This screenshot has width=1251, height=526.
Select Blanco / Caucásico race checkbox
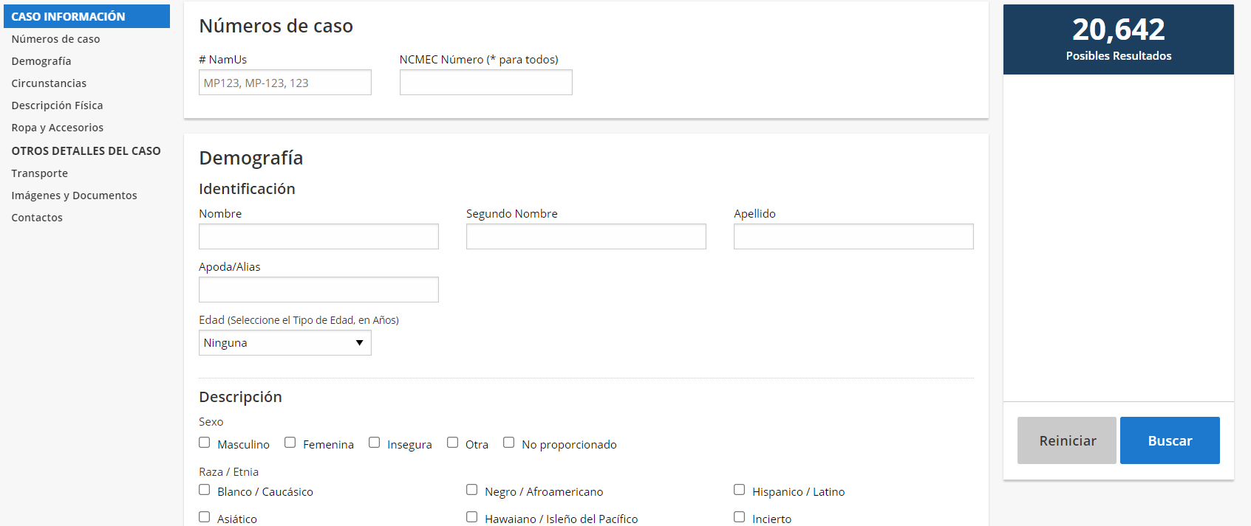coord(205,490)
